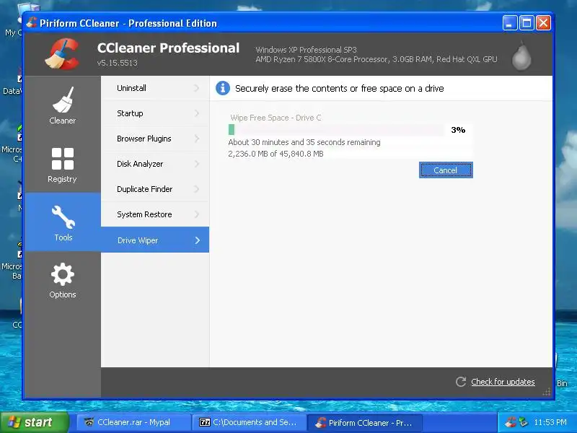This screenshot has width=577, height=433.
Task: Click the chevron next to Uninstall
Action: [197, 88]
